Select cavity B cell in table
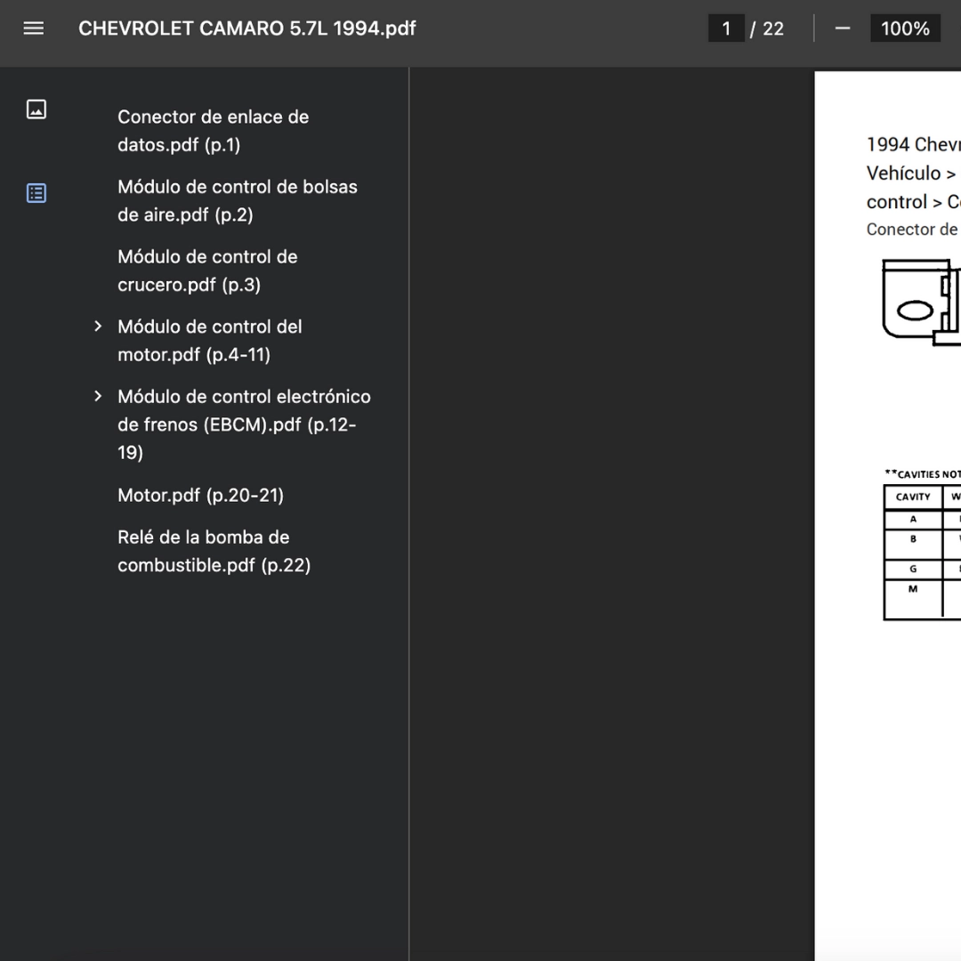Viewport: 961px width, 961px height. pyautogui.click(x=913, y=545)
